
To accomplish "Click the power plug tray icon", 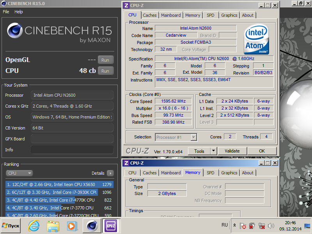I will [252, 226].
